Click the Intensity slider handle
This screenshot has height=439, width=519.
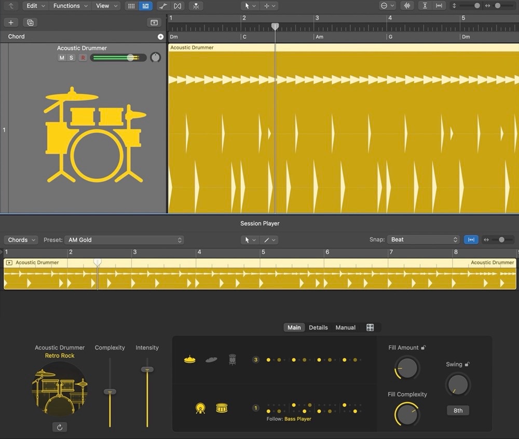point(147,369)
